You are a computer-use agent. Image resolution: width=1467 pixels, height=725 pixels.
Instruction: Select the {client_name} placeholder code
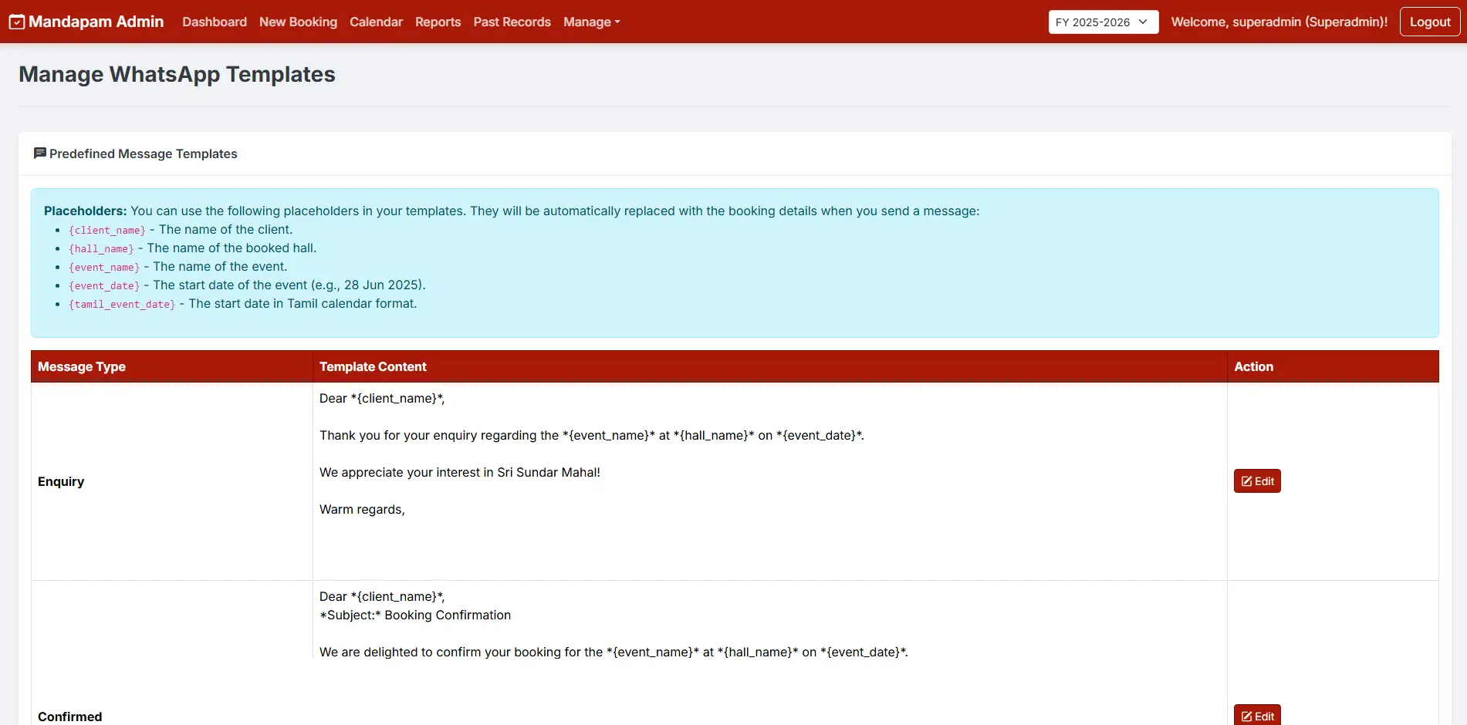tap(107, 230)
